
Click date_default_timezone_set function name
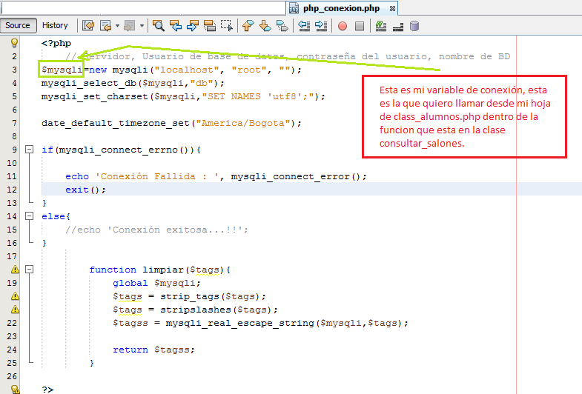[116, 123]
